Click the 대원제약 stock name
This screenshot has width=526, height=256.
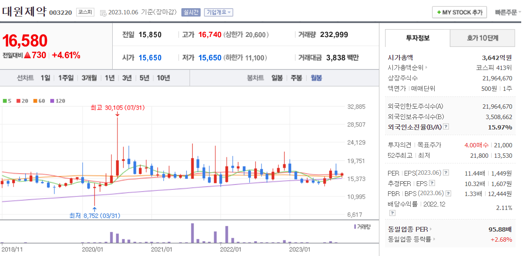pos(24,11)
